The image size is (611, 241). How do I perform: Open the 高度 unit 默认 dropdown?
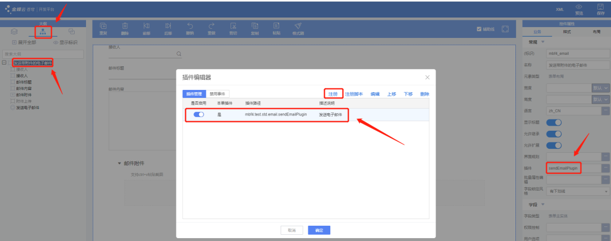pos(600,100)
